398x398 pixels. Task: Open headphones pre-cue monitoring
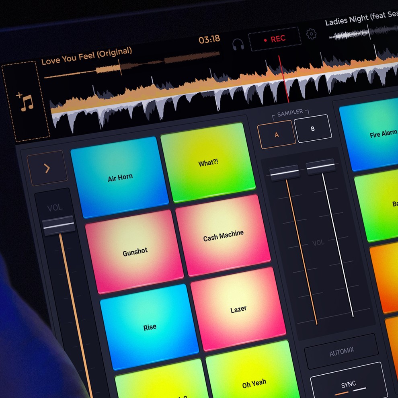pos(238,44)
